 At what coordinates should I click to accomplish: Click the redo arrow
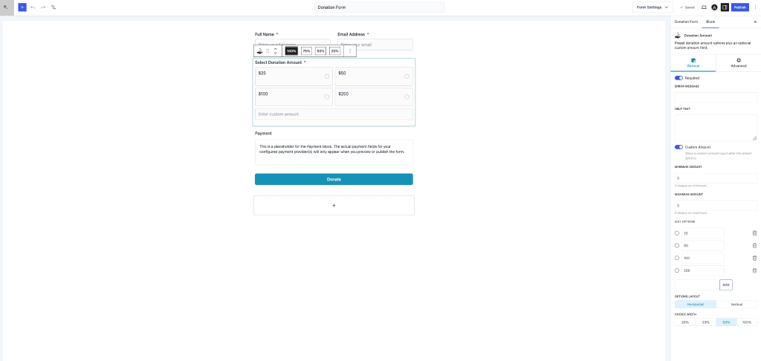click(x=43, y=7)
